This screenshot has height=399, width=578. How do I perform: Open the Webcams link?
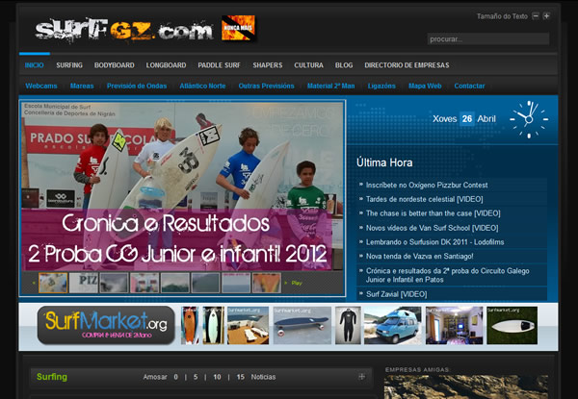point(41,86)
